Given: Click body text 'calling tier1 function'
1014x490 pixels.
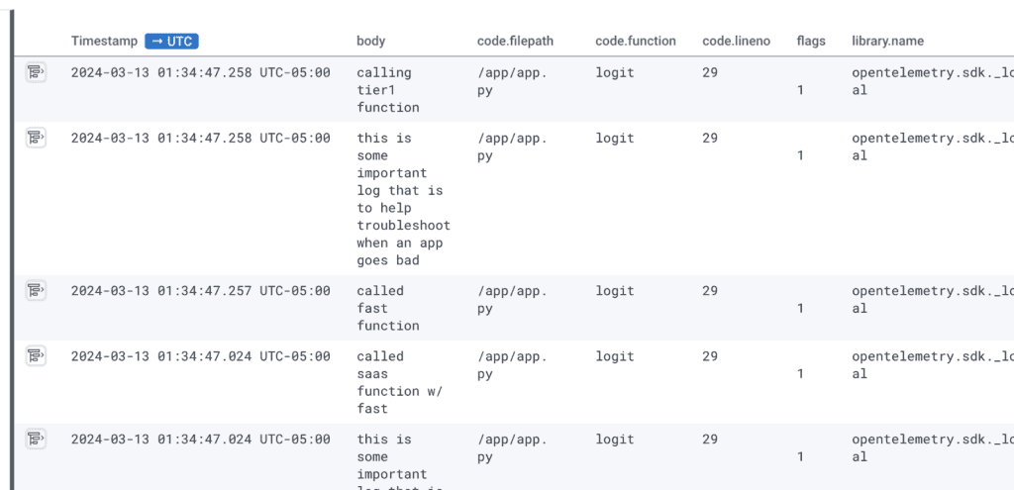Looking at the screenshot, I should tap(388, 90).
